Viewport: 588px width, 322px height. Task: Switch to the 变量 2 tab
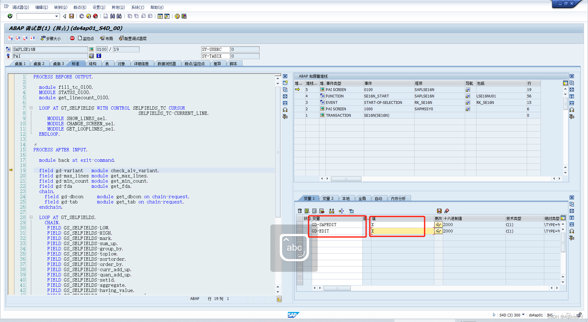coord(328,199)
